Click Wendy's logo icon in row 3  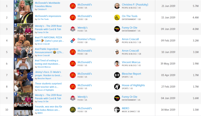click(73, 29)
